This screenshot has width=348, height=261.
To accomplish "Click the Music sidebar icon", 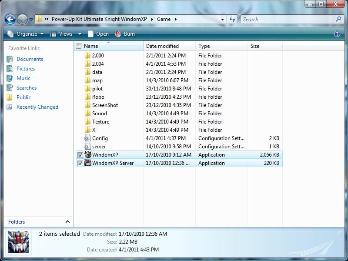I will (10, 78).
